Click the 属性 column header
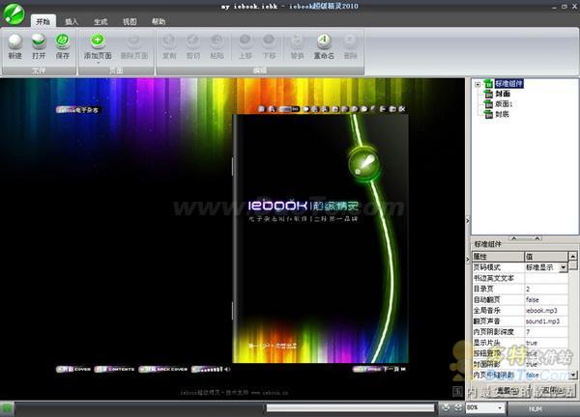This screenshot has width=580, height=417. [498, 257]
